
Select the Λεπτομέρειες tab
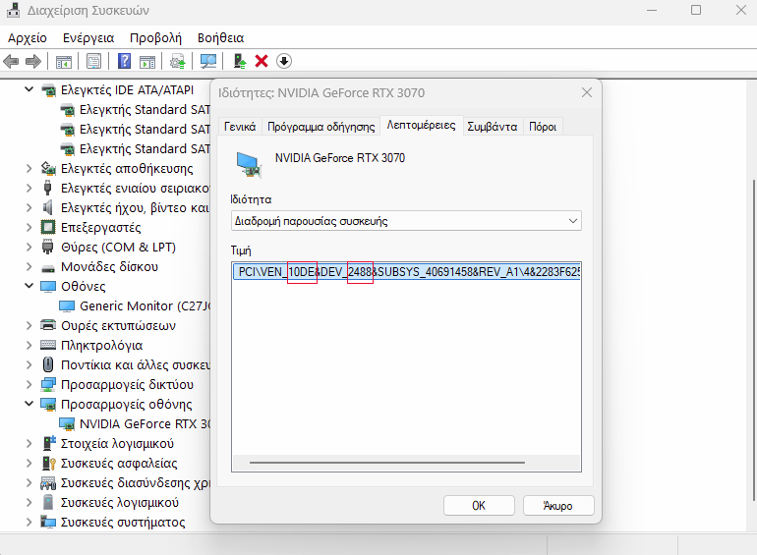pyautogui.click(x=421, y=126)
